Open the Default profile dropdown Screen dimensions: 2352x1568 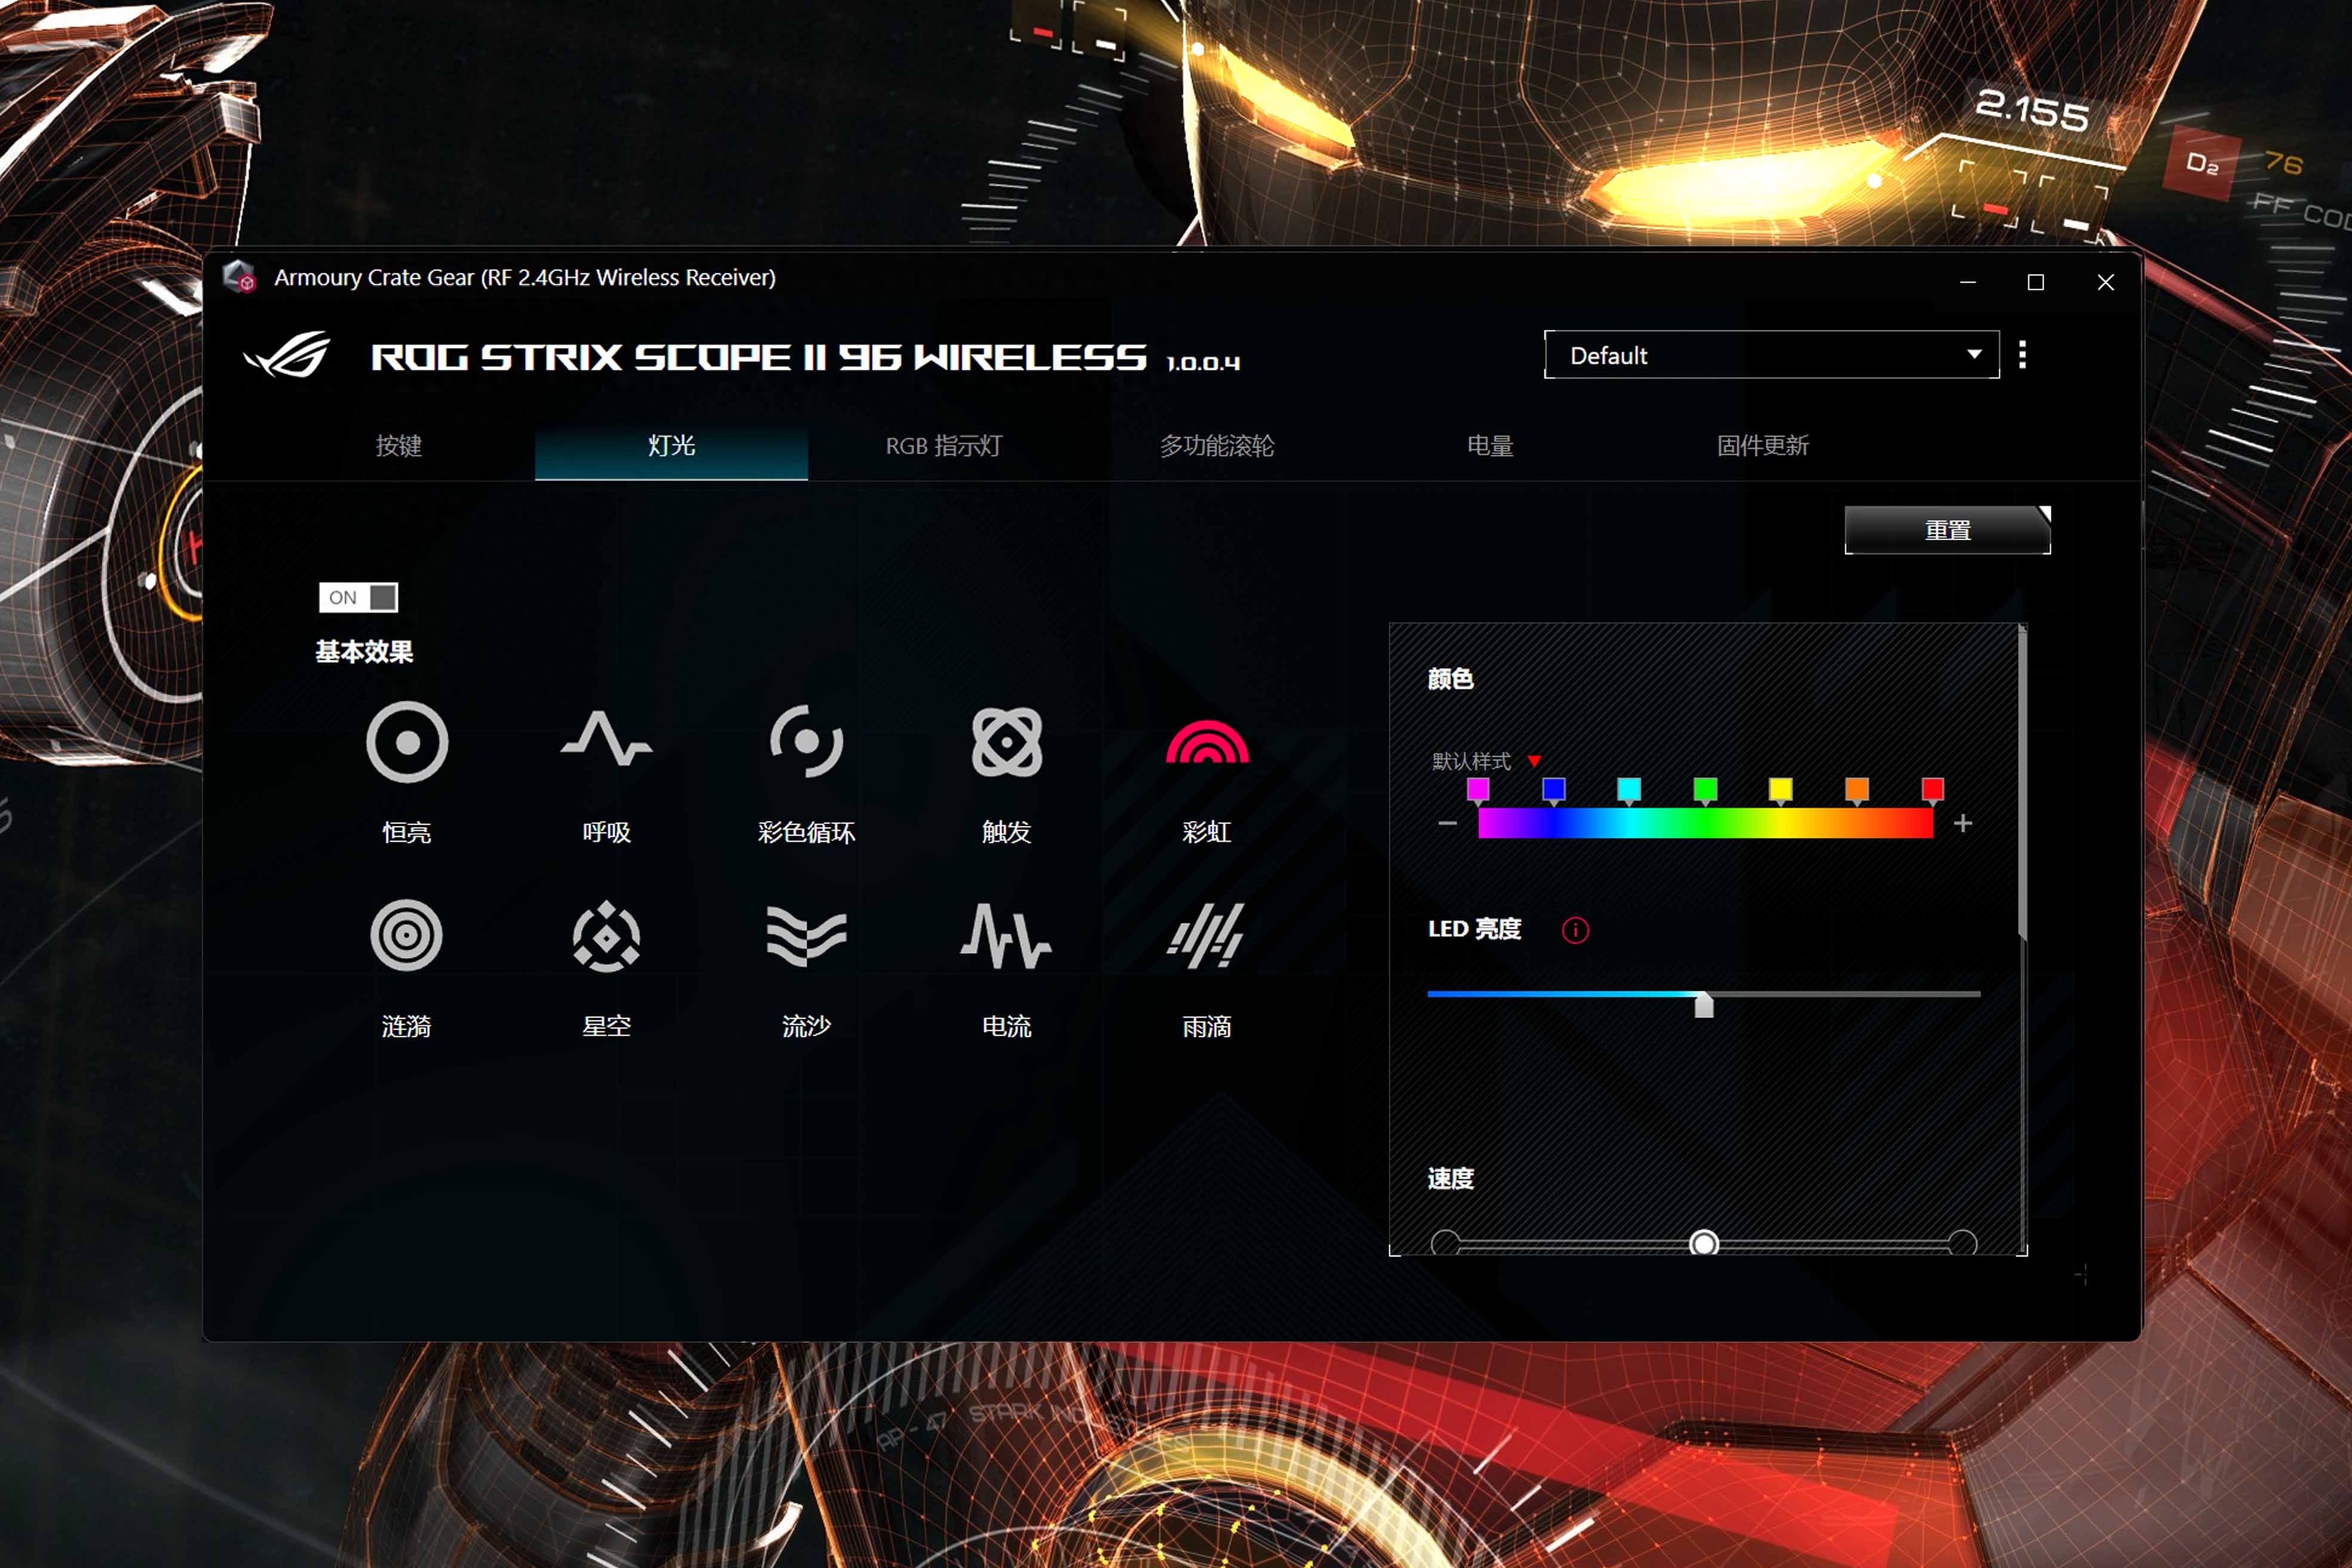1771,355
